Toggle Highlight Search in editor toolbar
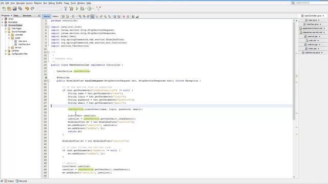The image size is (328, 184). 92,16
